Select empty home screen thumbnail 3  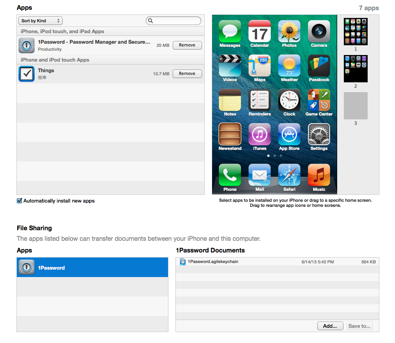pos(356,105)
